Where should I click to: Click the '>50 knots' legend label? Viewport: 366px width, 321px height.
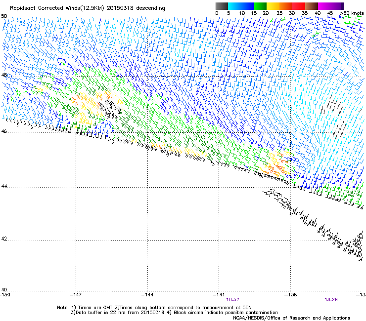(x=352, y=13)
